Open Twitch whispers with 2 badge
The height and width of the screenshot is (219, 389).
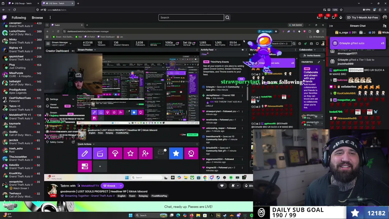333,18
